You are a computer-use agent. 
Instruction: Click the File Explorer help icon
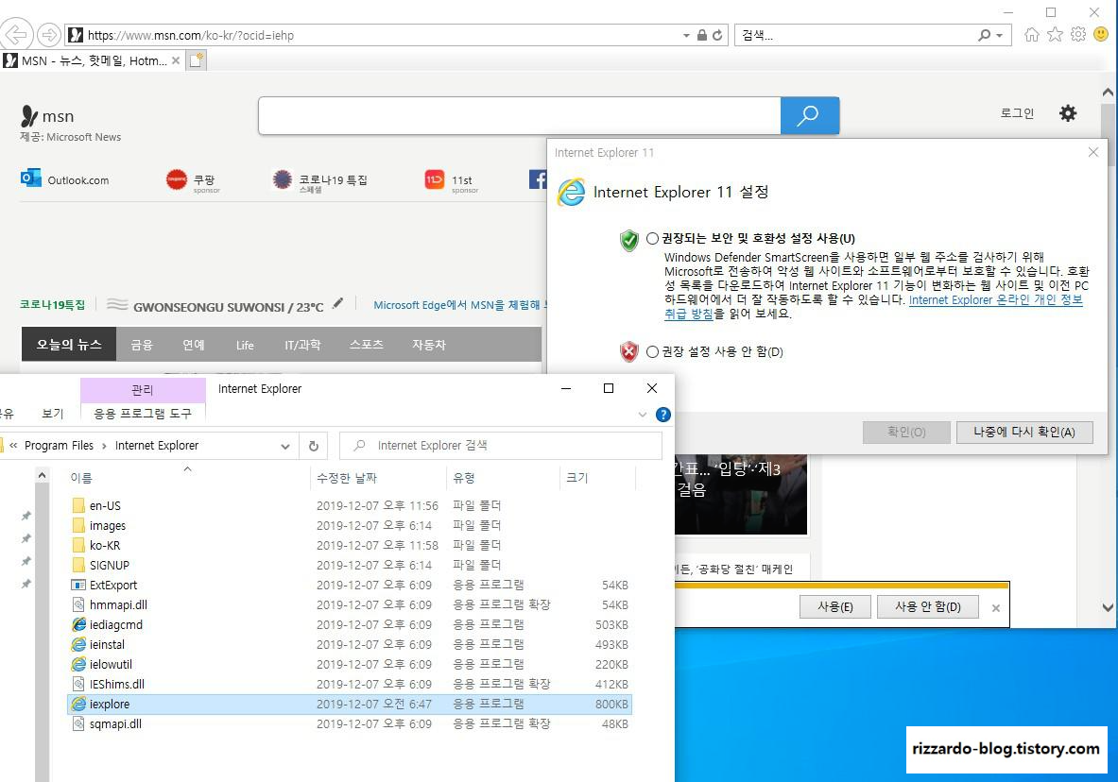tap(663, 415)
